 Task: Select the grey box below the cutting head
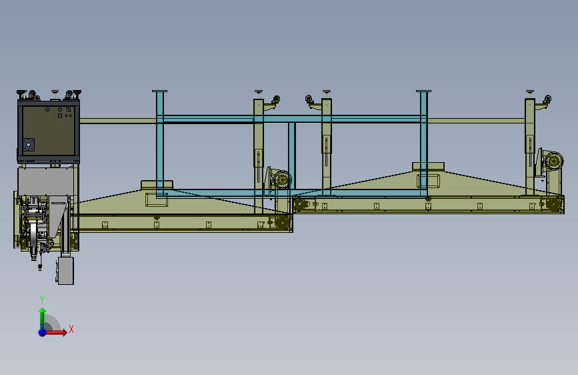pos(66,271)
